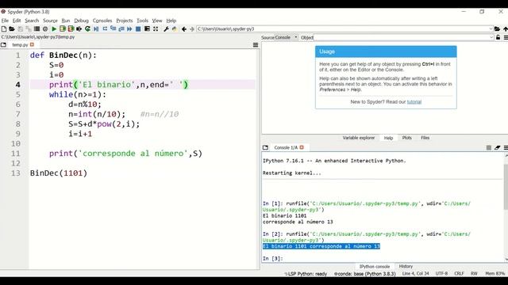
Task: Click the LSP Python: ready status entry
Action: click(x=306, y=274)
